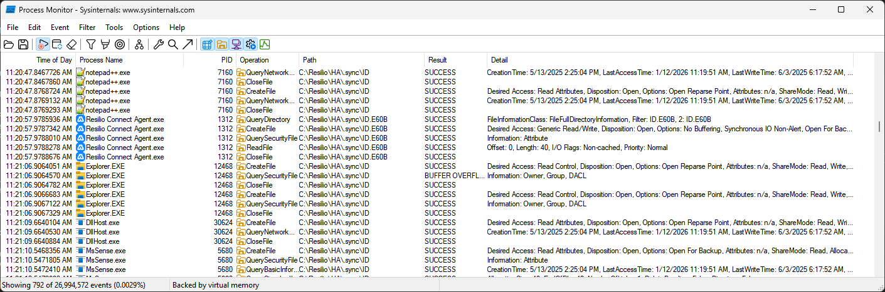
Task: Open the Filter funnel icon
Action: pyautogui.click(x=91, y=44)
